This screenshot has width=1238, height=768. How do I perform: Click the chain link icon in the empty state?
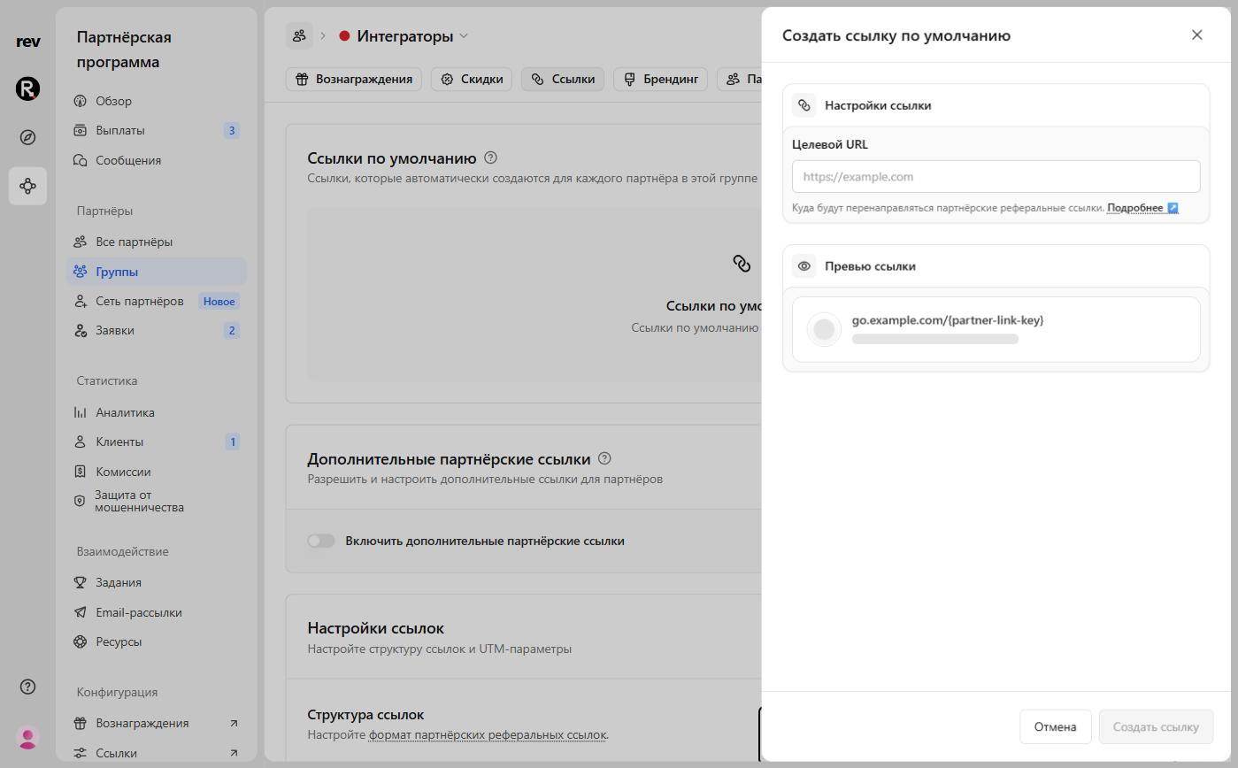pyautogui.click(x=742, y=263)
